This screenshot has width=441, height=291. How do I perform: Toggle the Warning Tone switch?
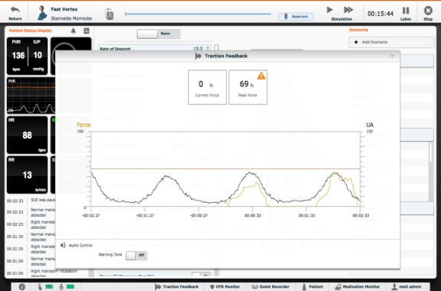[137, 255]
